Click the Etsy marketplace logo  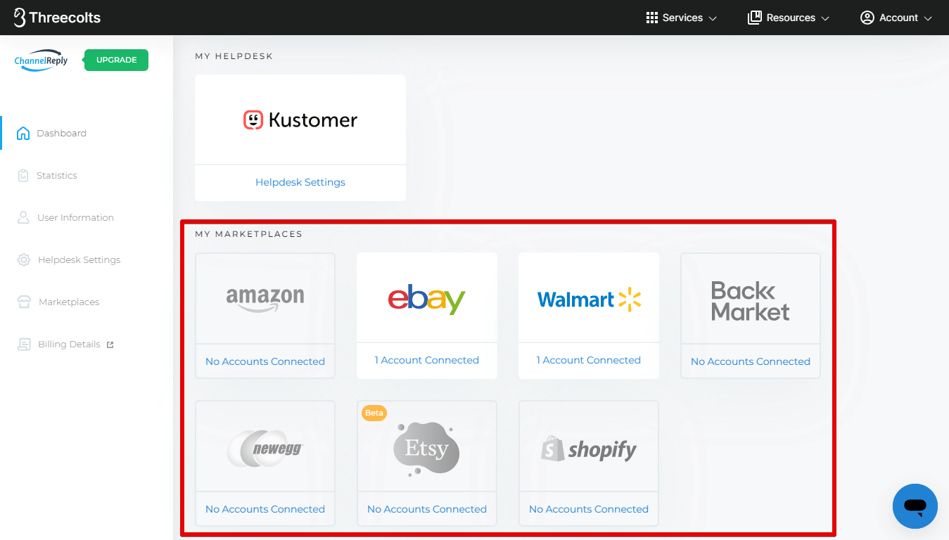click(426, 449)
